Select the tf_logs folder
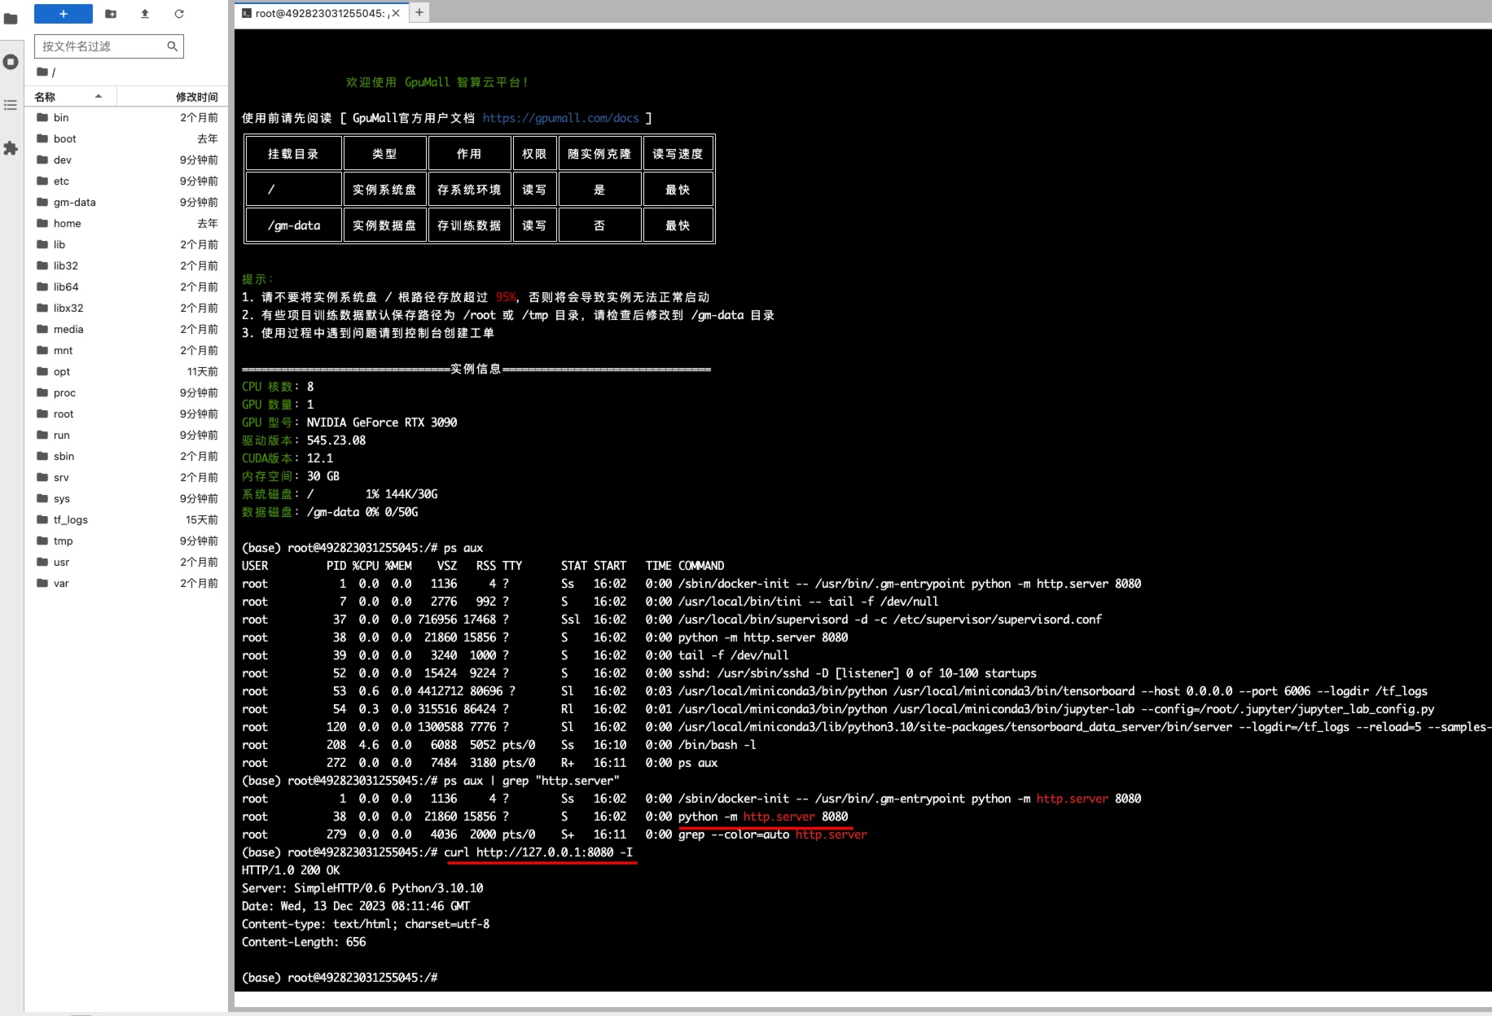The height and width of the screenshot is (1016, 1492). point(127,520)
